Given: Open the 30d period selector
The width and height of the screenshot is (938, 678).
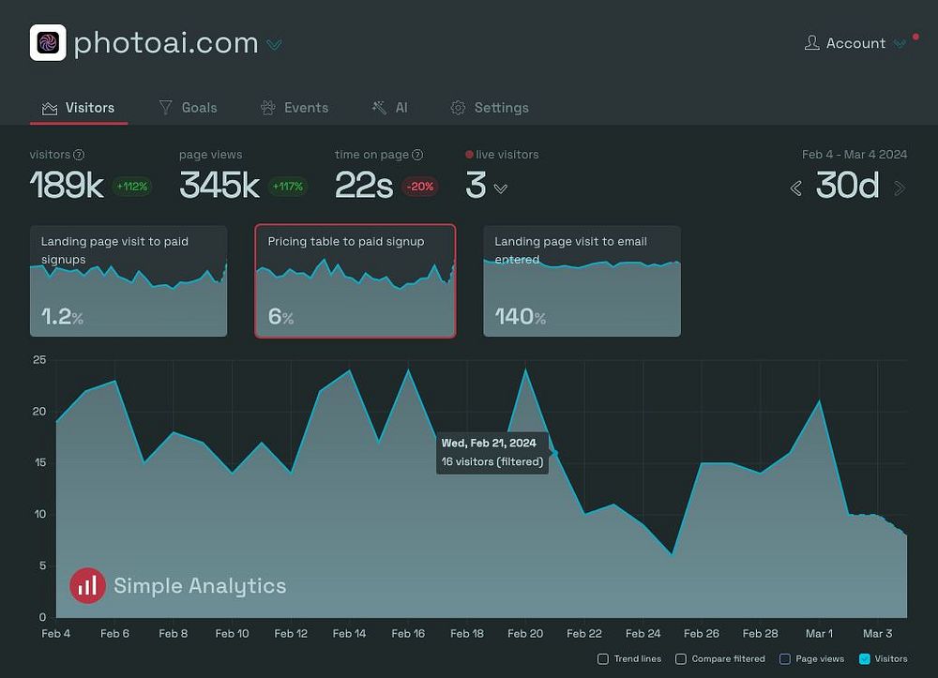Looking at the screenshot, I should pos(848,186).
